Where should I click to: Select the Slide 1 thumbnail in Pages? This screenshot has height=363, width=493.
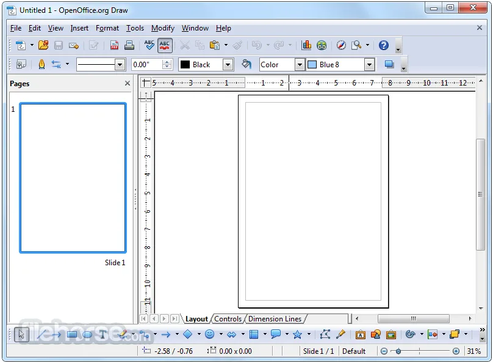[73, 178]
